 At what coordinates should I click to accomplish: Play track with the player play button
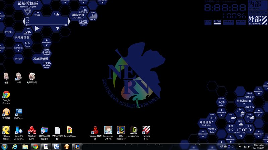(37, 29)
